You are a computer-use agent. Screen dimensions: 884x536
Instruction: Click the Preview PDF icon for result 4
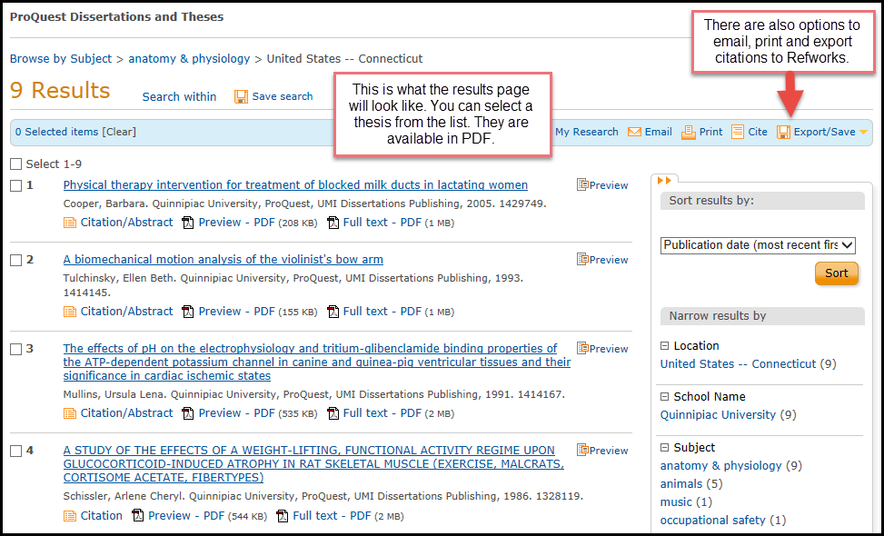[x=137, y=516]
